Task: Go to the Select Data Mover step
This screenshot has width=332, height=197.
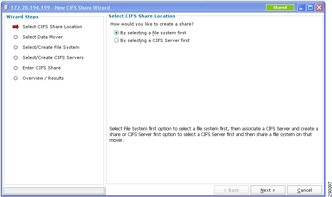Action: tap(42, 37)
